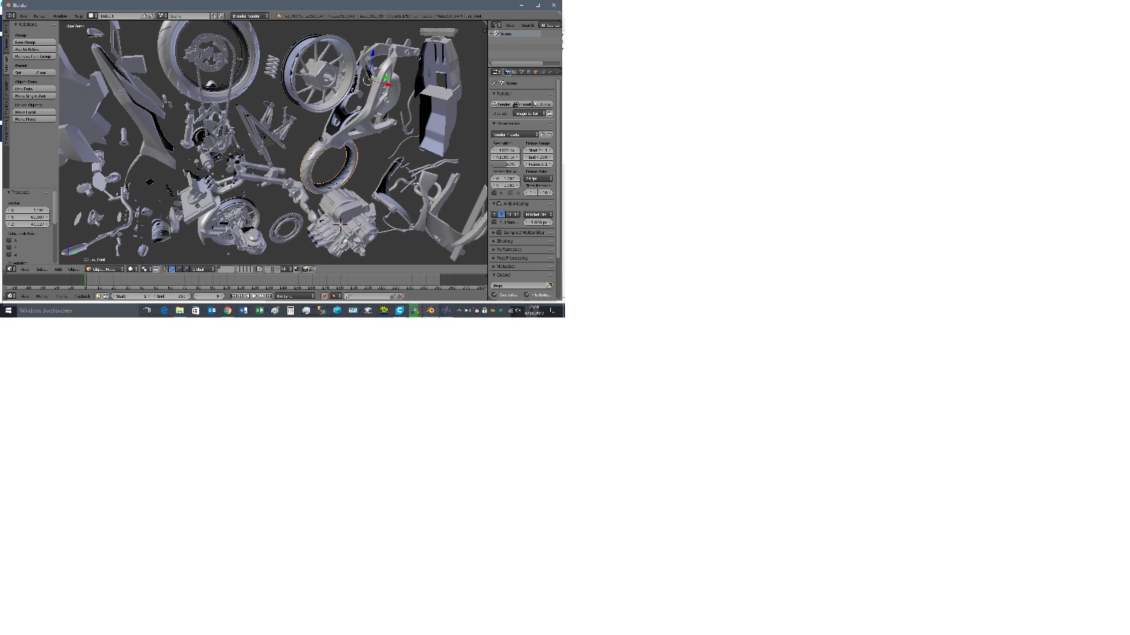1130x635 pixels.
Task: Click the viewport shading sphere icon
Action: click(131, 269)
